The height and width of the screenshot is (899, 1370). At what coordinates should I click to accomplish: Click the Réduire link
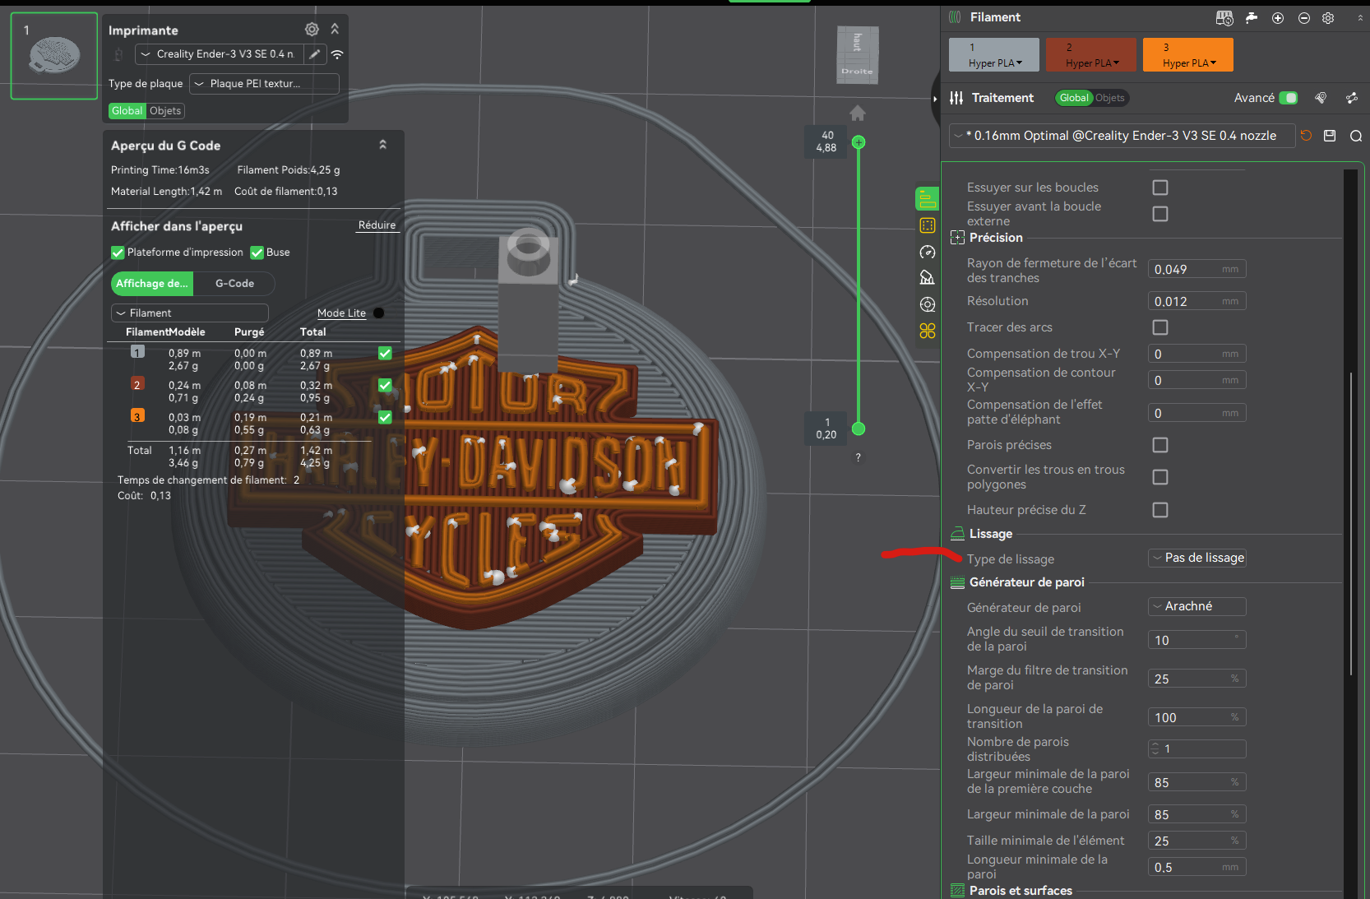[x=377, y=225]
